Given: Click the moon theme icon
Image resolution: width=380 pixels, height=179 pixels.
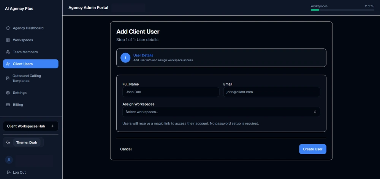Looking at the screenshot, I should tap(8, 142).
